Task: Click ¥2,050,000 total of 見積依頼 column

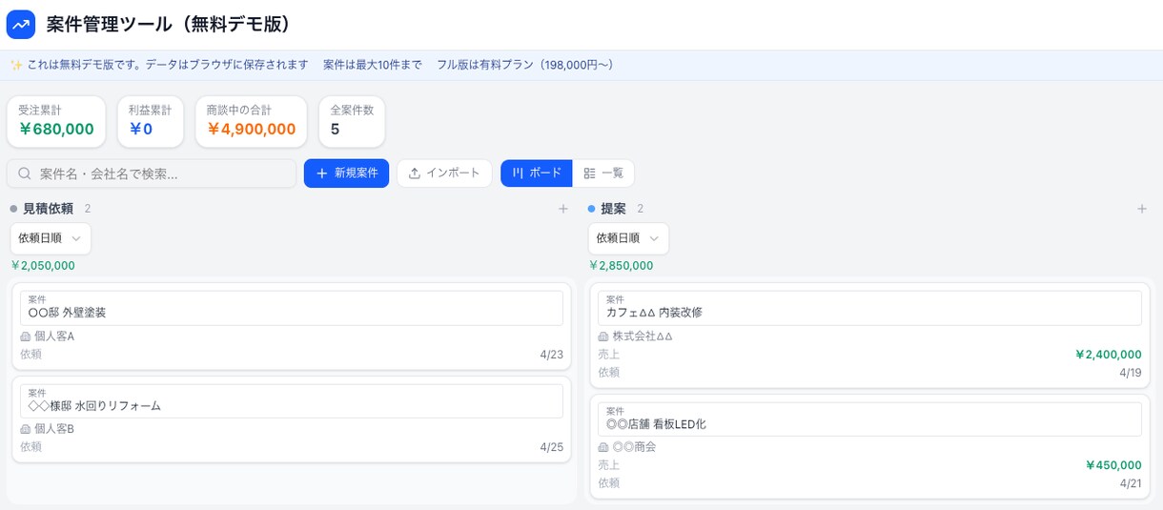Action: (x=43, y=266)
